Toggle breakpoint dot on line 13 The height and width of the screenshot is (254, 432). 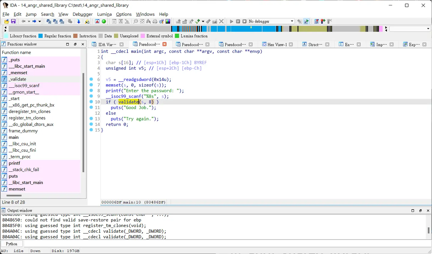[x=91, y=119]
